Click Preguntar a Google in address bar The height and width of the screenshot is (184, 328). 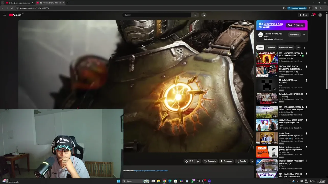pyautogui.click(x=297, y=8)
